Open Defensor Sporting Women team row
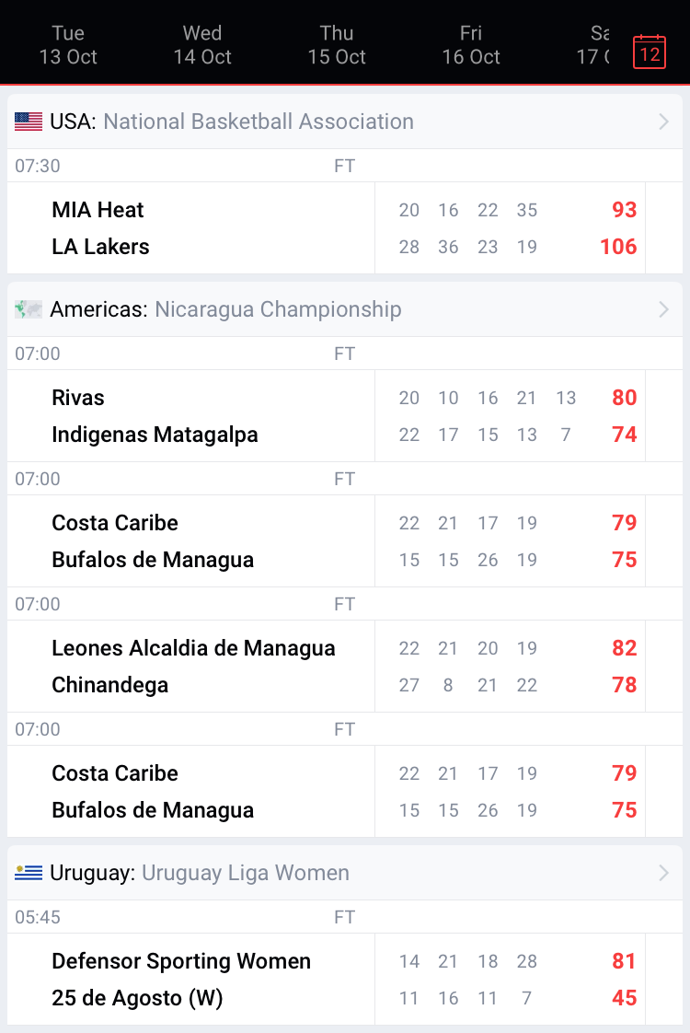 (181, 961)
